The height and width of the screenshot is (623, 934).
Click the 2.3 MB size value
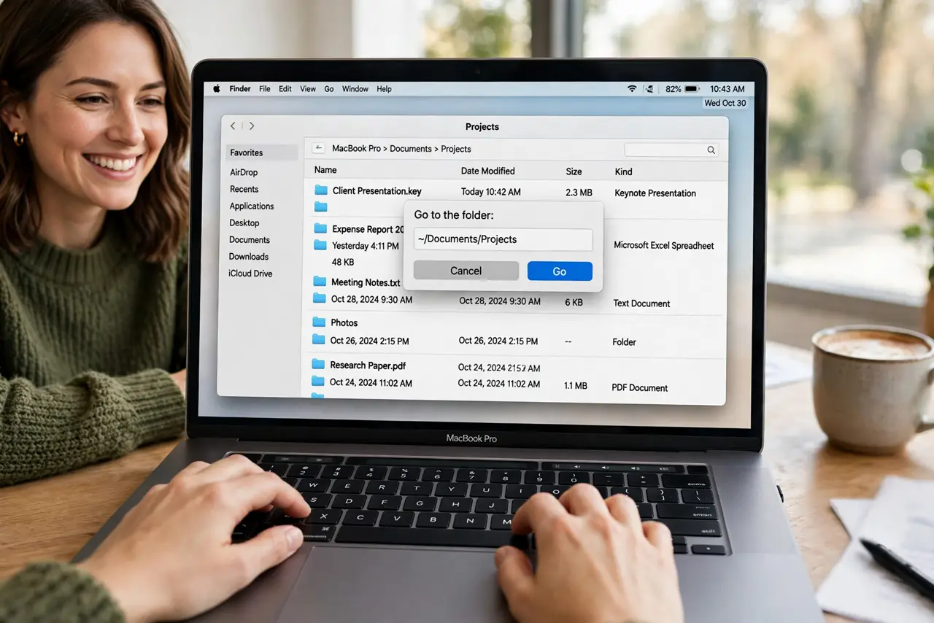click(x=579, y=193)
